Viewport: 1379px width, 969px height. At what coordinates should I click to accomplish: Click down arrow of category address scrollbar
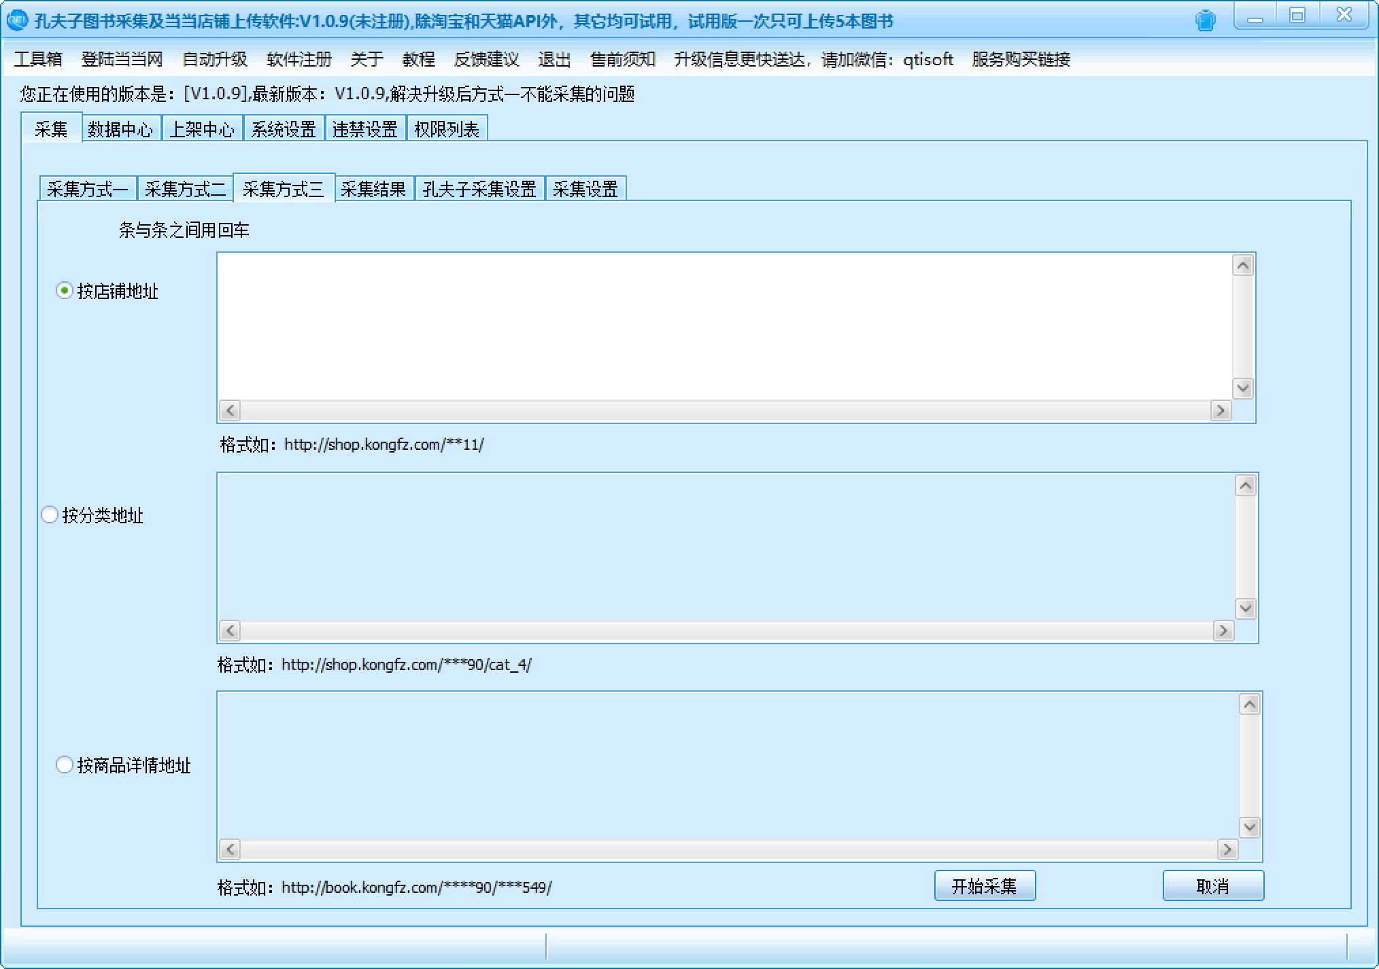1246,608
